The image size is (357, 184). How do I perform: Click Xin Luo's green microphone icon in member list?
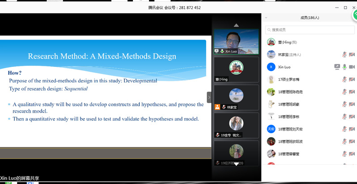(x=344, y=67)
